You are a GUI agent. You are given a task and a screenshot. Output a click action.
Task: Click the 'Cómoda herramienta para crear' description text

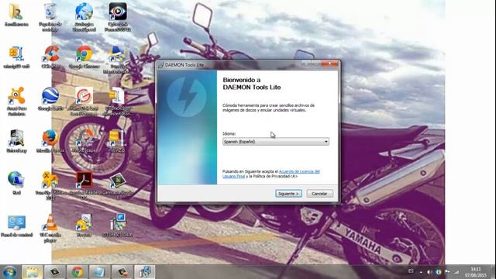click(268, 108)
